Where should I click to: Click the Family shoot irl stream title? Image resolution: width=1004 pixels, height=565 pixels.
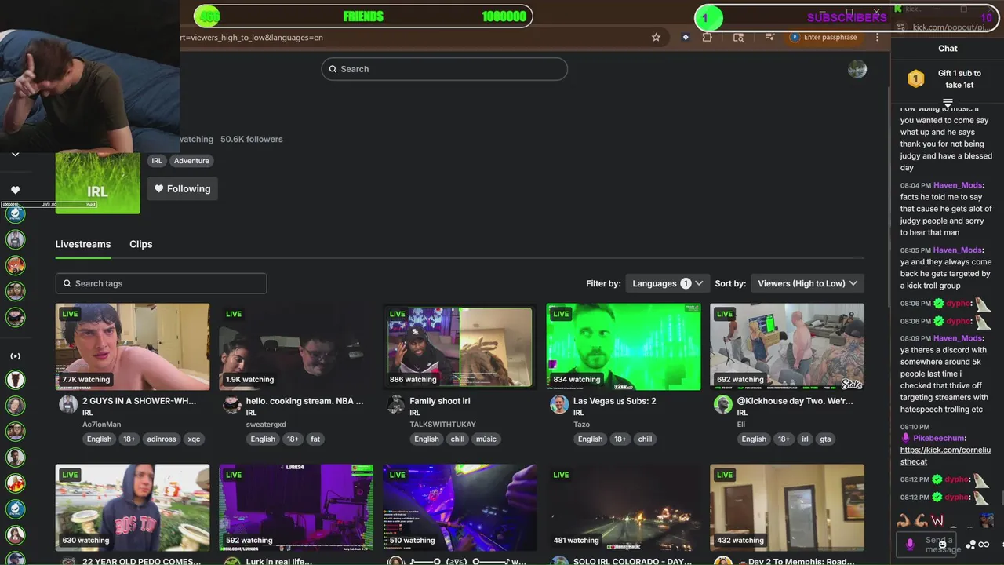tap(440, 401)
